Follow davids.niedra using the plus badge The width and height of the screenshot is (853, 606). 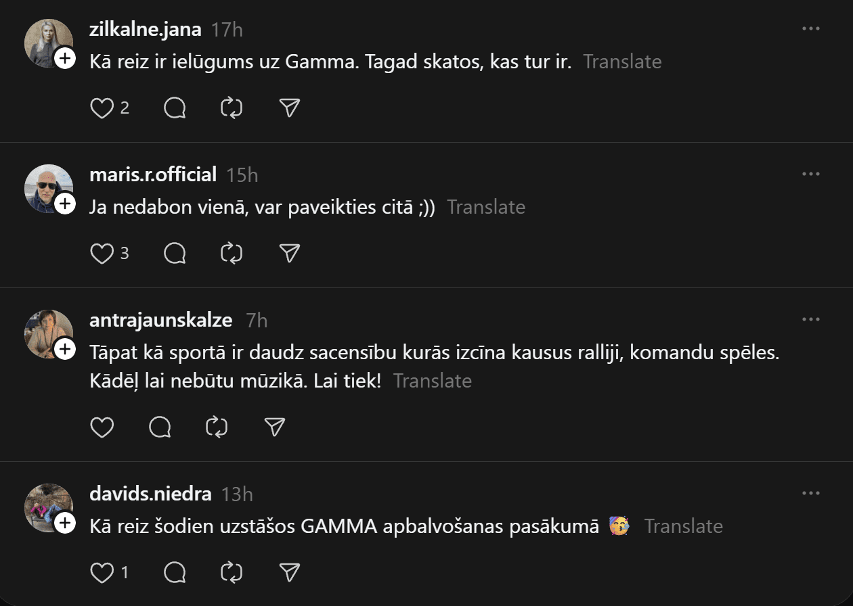(x=65, y=523)
